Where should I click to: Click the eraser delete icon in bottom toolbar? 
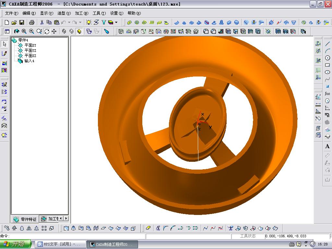(148, 228)
